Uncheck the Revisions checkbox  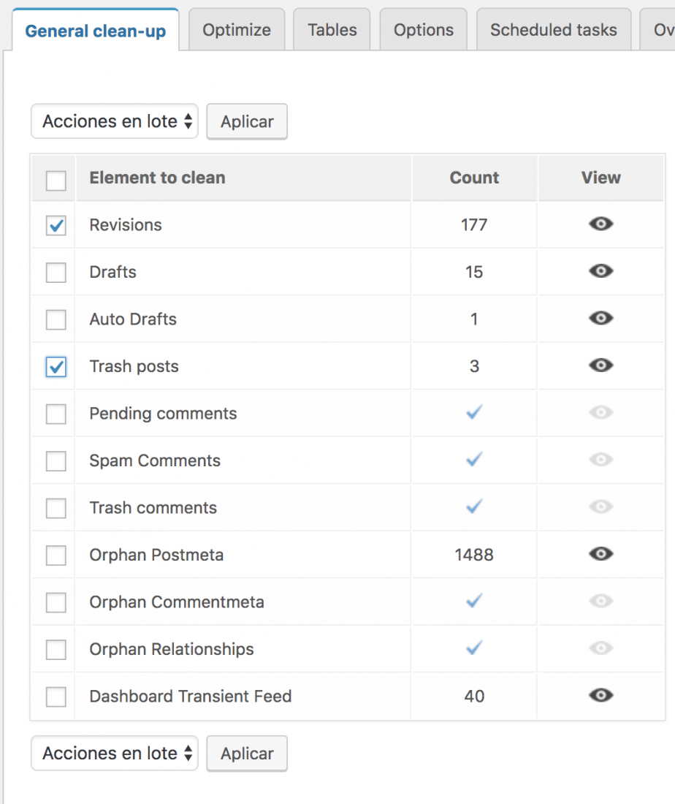[x=56, y=225]
